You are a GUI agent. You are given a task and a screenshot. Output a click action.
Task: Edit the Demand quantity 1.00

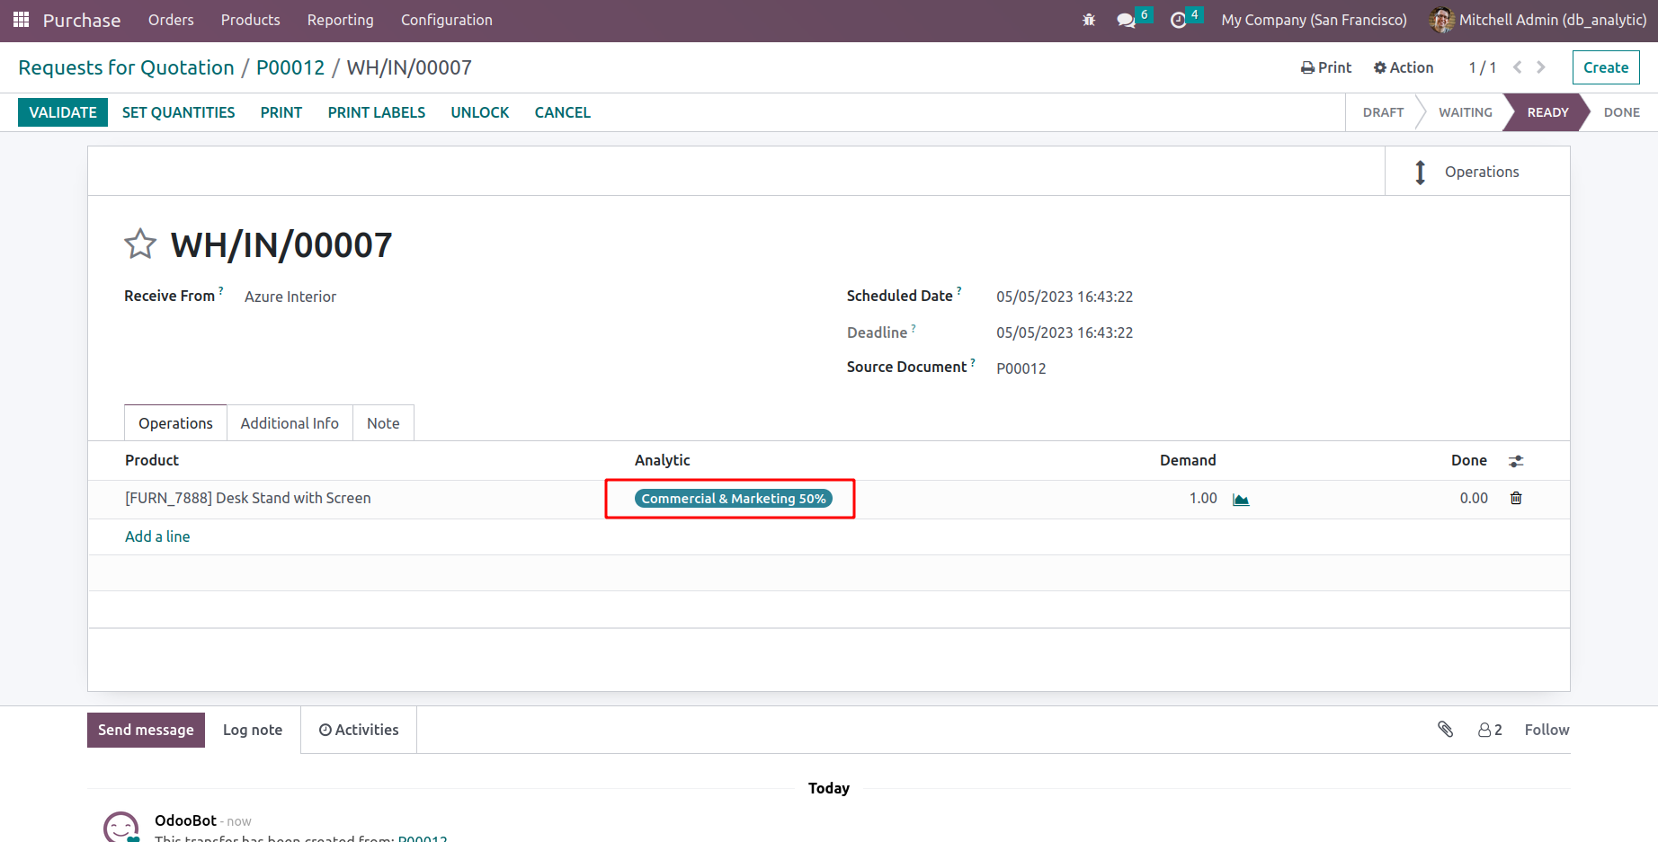tap(1203, 498)
